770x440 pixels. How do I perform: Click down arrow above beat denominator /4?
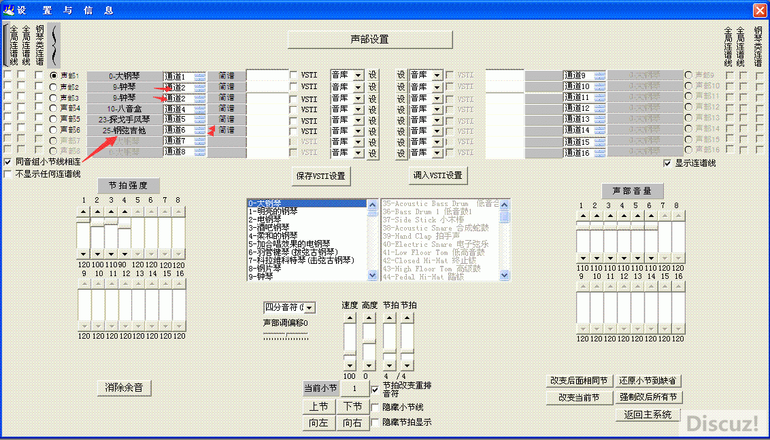point(407,365)
